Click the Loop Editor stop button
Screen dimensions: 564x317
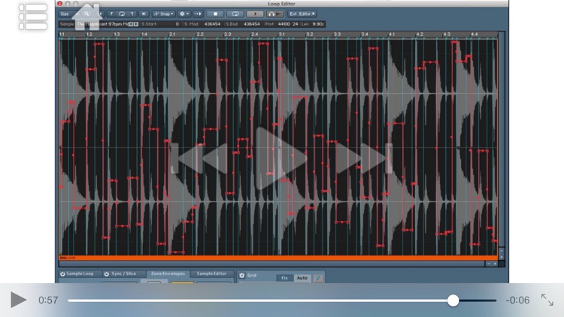click(x=216, y=14)
